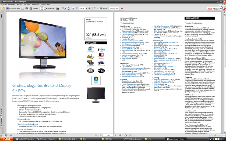The height and width of the screenshot is (141, 226).
Task: Click the black monitor thumbnail in the PDF
Action: tap(96, 95)
